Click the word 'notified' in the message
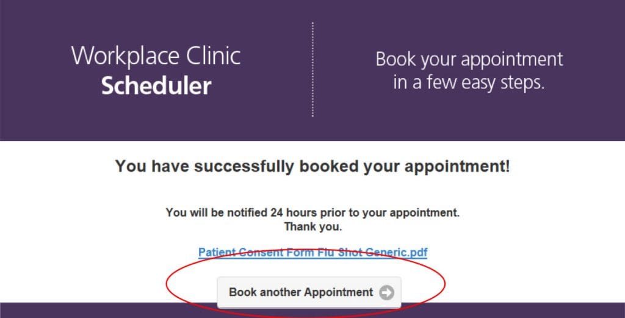Screen dimensions: 625x318 click(x=232, y=213)
